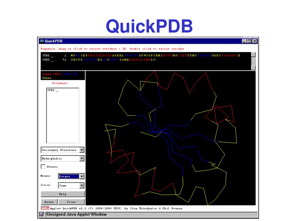Click the sequence panel scroll-down arrow

click(253, 68)
